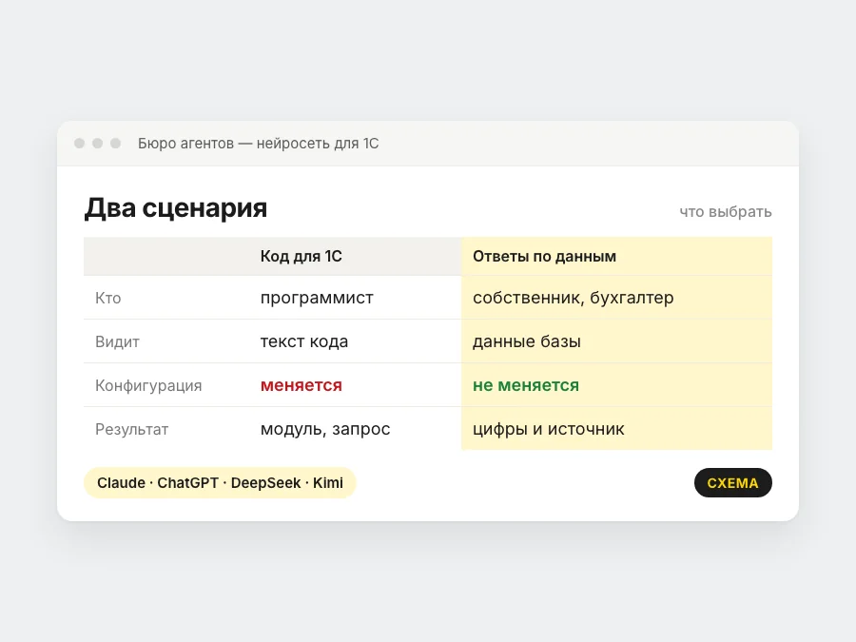The width and height of the screenshot is (856, 642).
Task: Click the 'Два сценария' heading
Action: coord(176,208)
